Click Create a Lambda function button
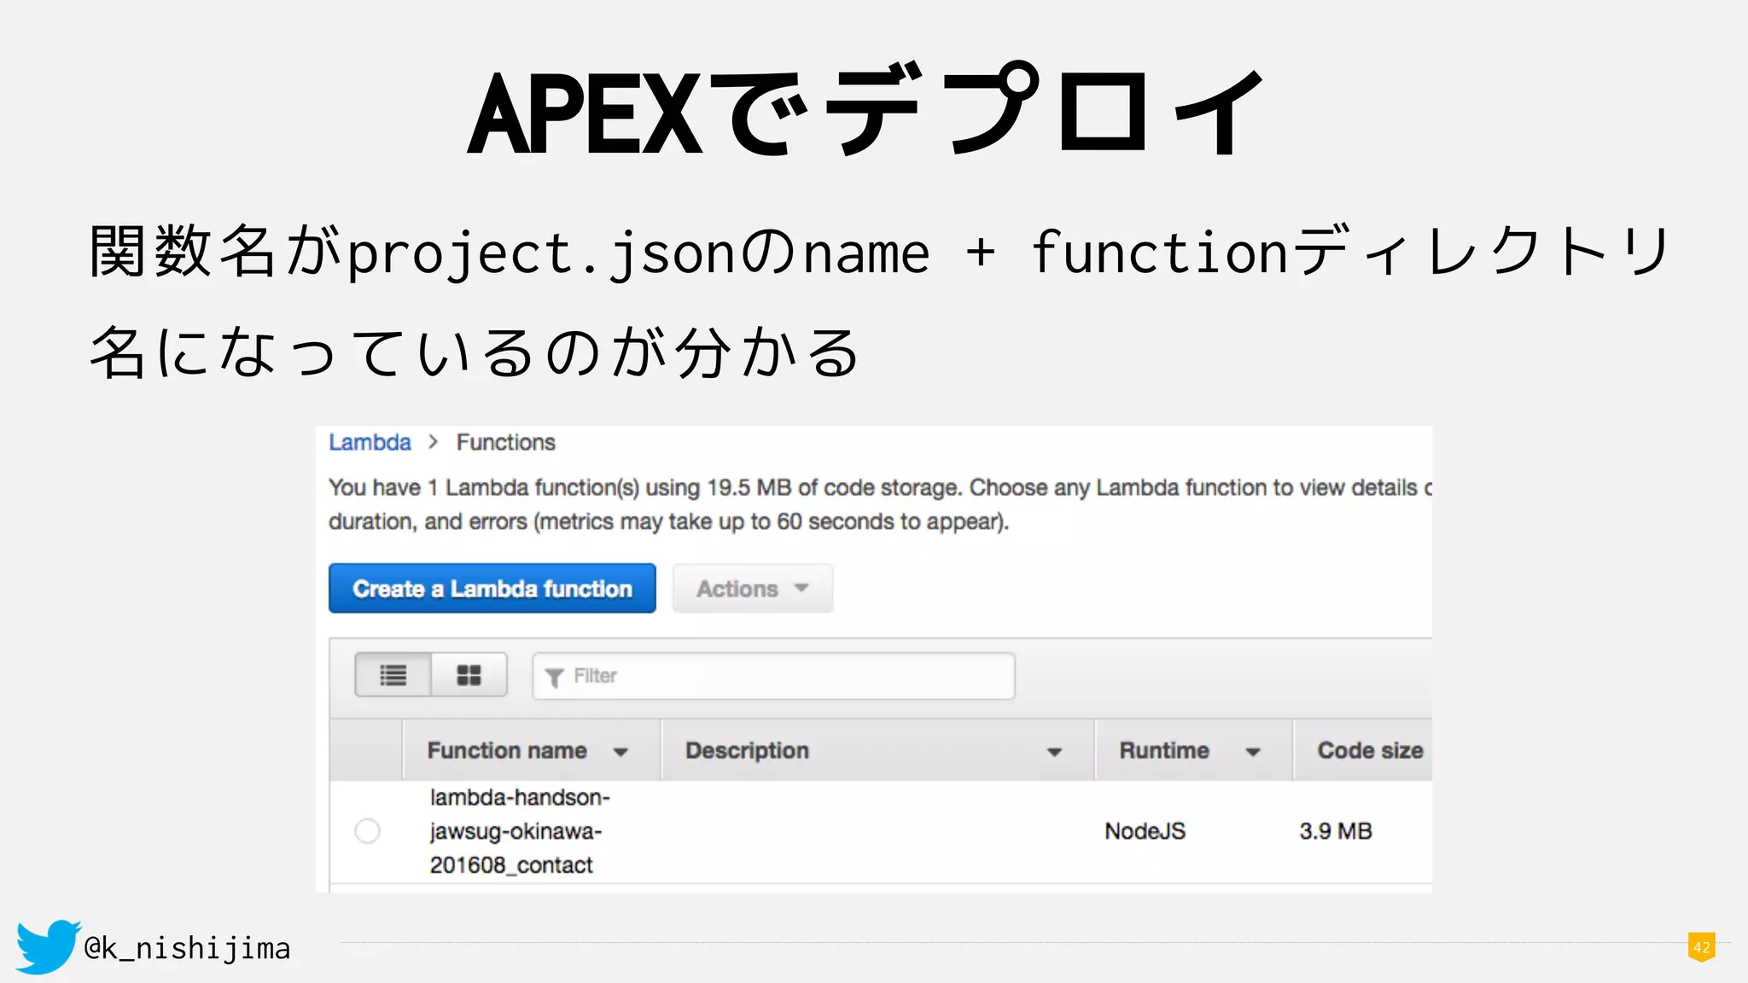 pyautogui.click(x=492, y=588)
